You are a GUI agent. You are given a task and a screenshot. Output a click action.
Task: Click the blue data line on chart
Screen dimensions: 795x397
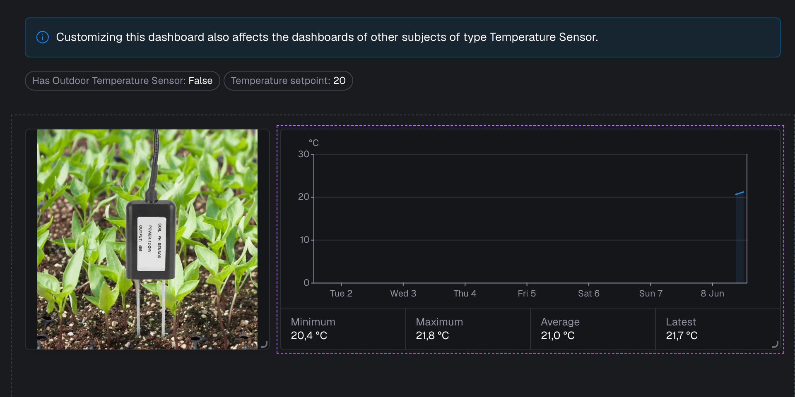coord(740,193)
